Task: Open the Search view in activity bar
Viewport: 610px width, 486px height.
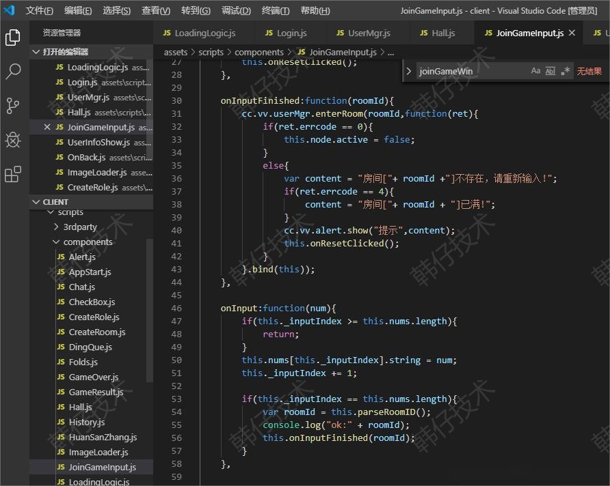Action: [13, 72]
